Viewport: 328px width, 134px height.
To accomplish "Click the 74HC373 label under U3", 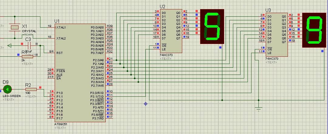I will click(272, 59).
